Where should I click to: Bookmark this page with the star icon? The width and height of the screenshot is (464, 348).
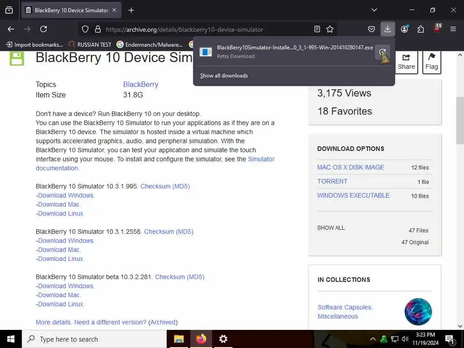330,29
